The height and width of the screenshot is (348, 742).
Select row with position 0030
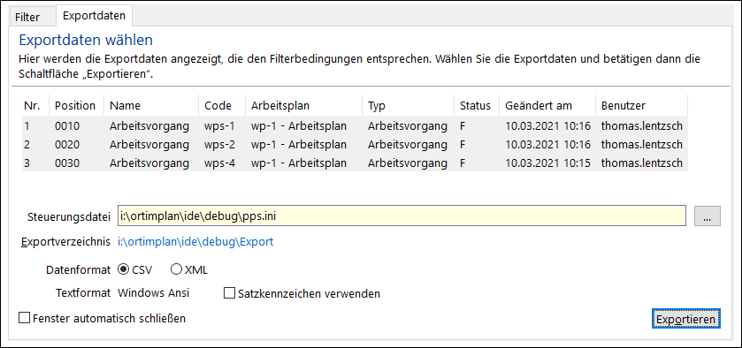[355, 163]
